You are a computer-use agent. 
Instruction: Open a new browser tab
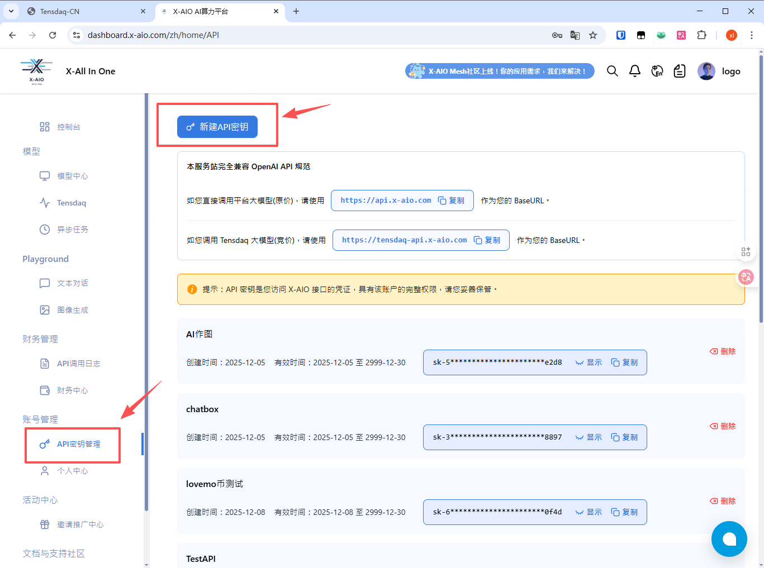click(x=296, y=11)
